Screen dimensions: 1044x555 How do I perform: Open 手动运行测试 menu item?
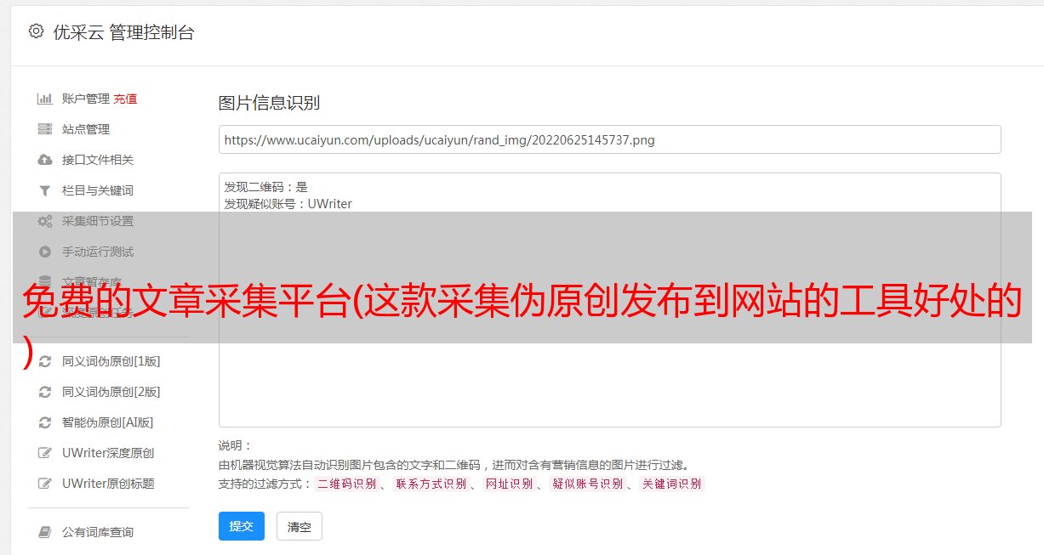pyautogui.click(x=98, y=252)
